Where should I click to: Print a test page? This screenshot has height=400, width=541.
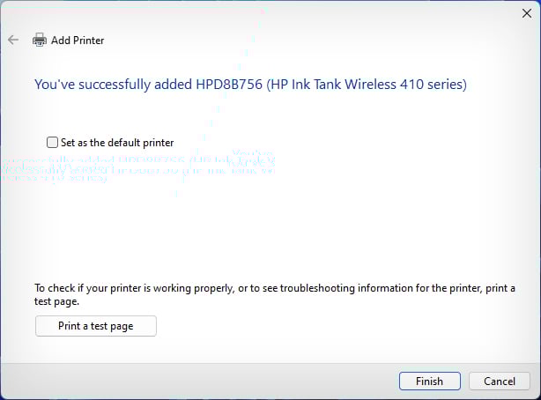(96, 326)
